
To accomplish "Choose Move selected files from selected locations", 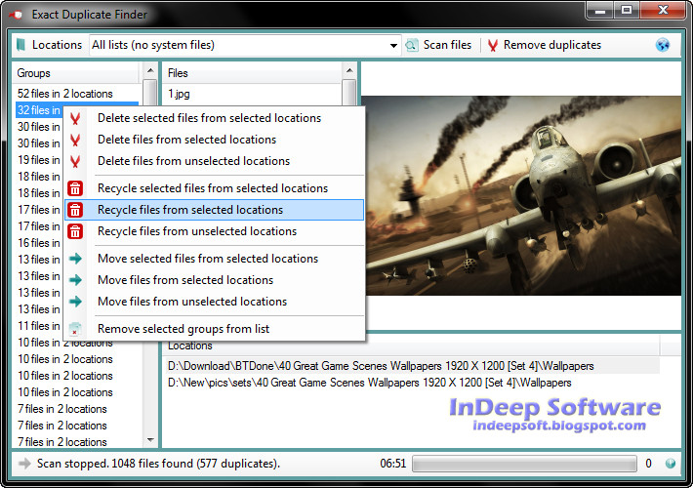I will click(215, 258).
